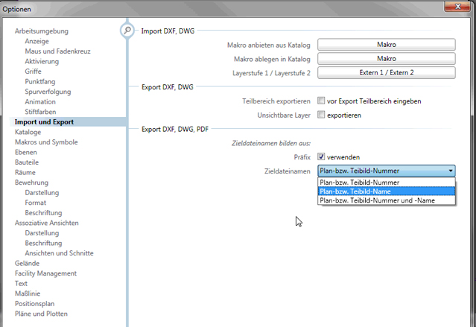Close the Optionen dialog window
The height and width of the screenshot is (327, 476).
point(451,7)
